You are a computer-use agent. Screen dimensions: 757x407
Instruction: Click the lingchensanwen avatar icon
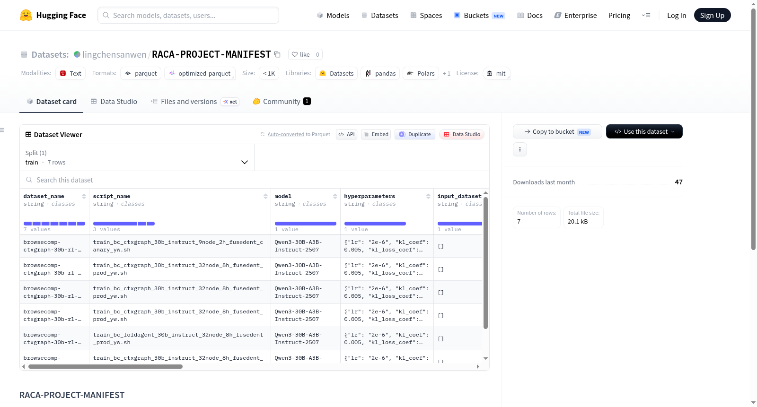(77, 54)
